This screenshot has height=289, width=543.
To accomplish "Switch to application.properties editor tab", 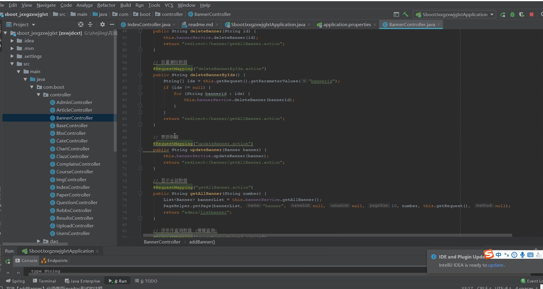I will [x=347, y=25].
